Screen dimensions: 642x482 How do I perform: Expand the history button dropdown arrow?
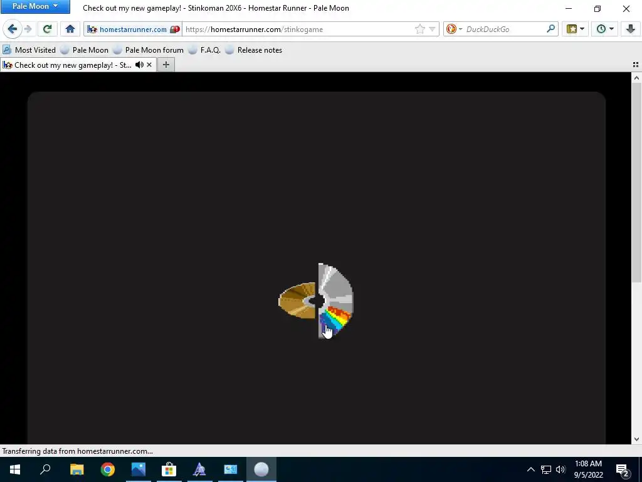[x=611, y=29]
